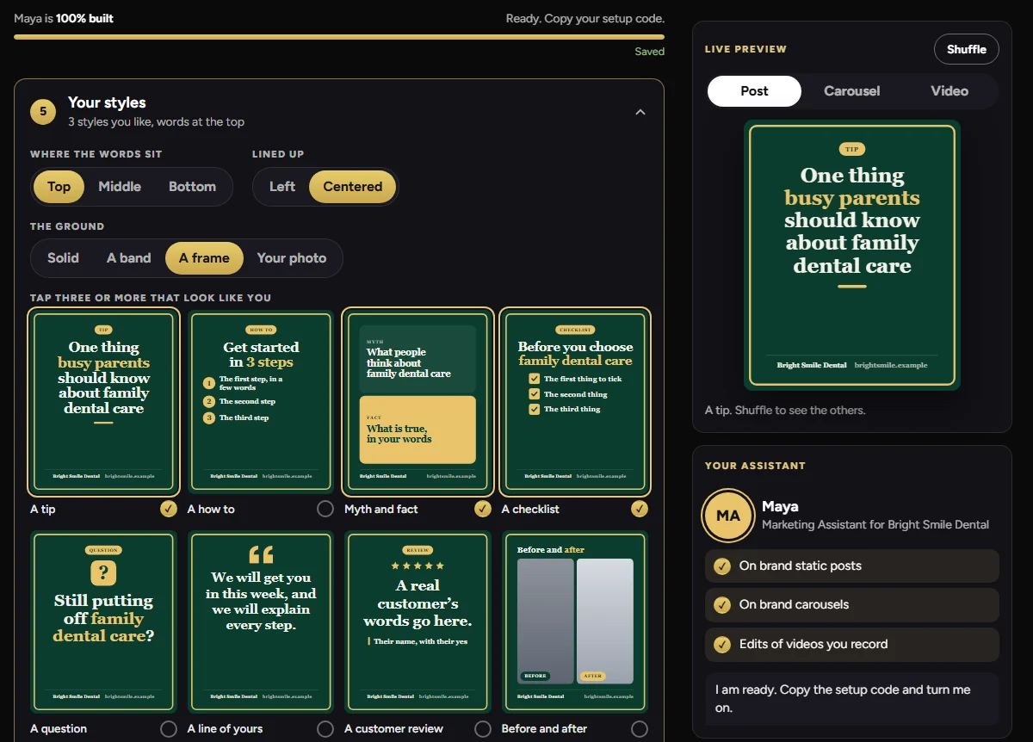
Task: Click the On brand static posts check icon
Action: pos(722,566)
